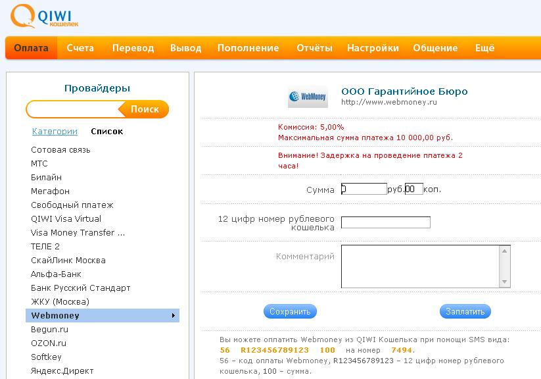Select МТС in providers list
541x379 pixels.
(x=39, y=163)
